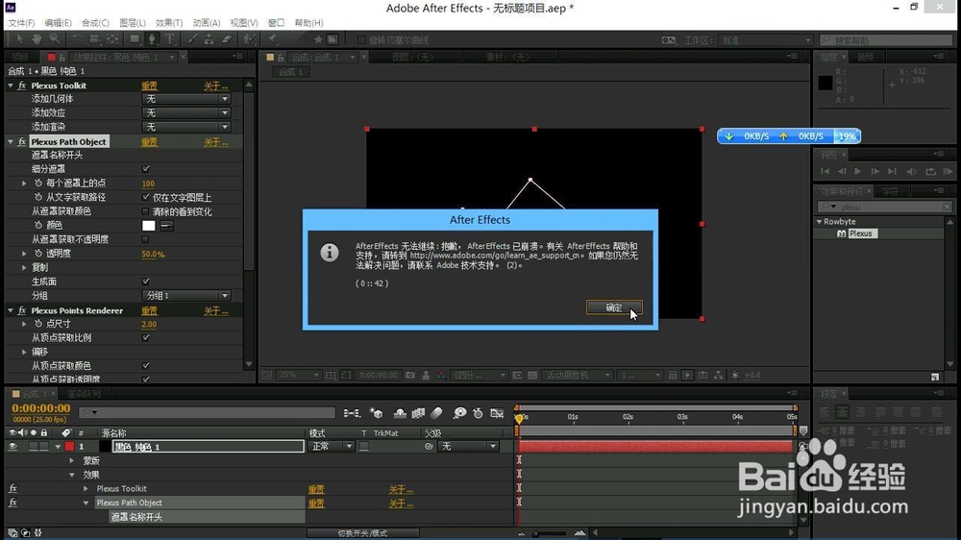Open the 编辑(E) menu

(58, 23)
